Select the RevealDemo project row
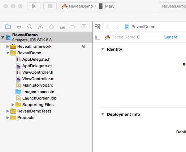Image resolution: width=186 pixels, height=152 pixels. coord(46,37)
